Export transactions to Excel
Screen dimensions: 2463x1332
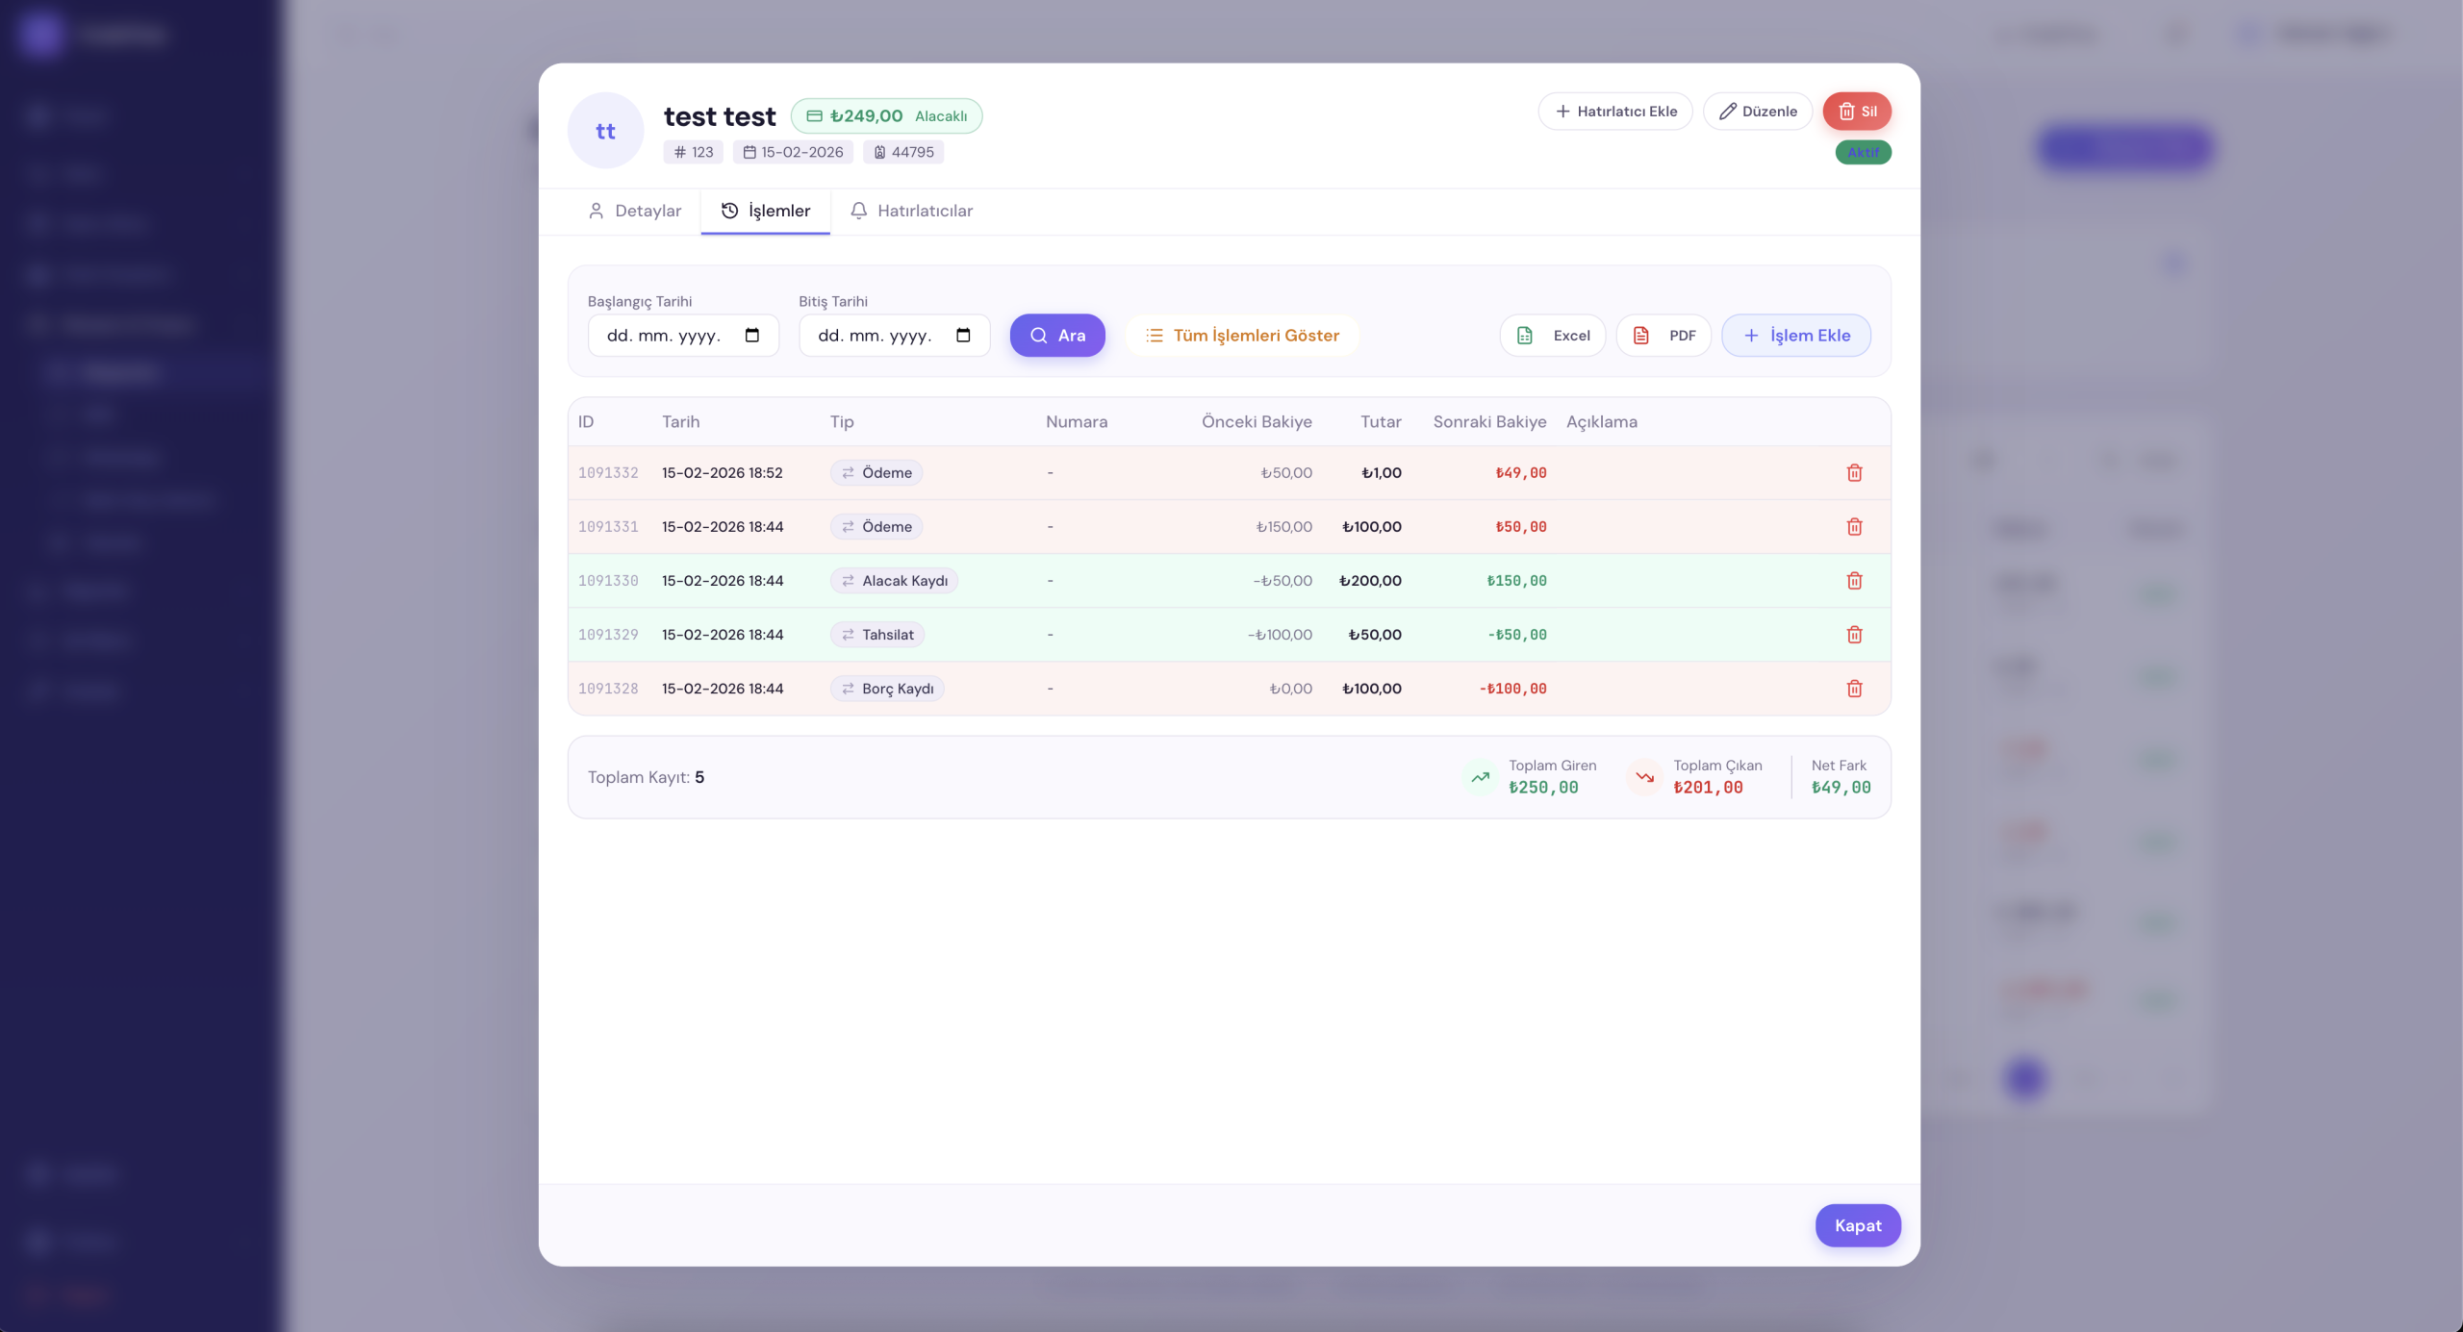coord(1552,335)
